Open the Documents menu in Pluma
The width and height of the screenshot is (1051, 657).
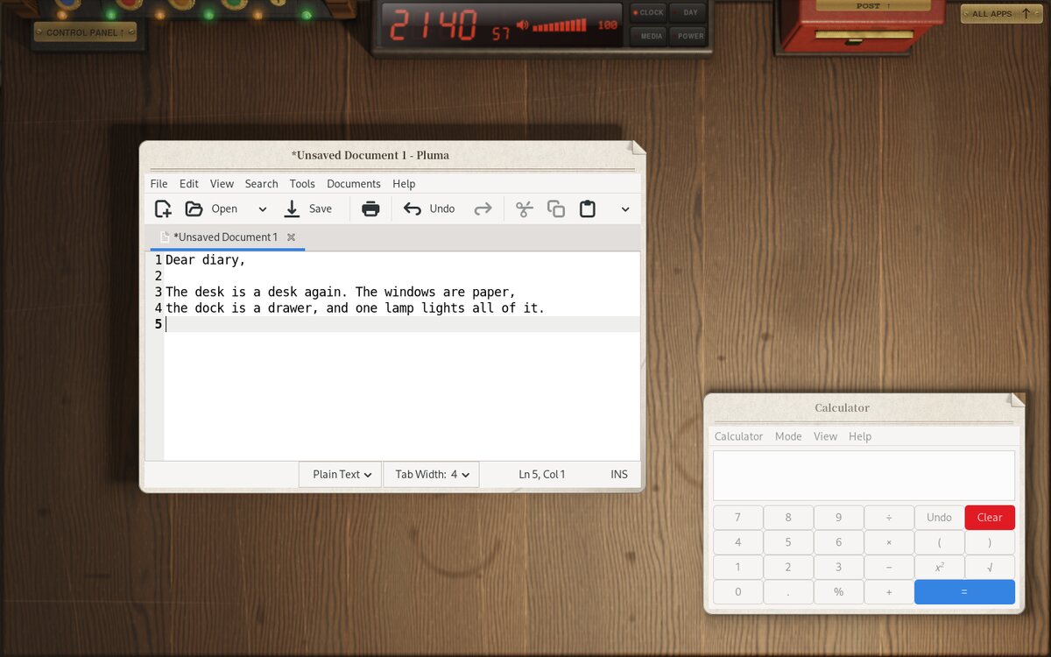pos(354,184)
